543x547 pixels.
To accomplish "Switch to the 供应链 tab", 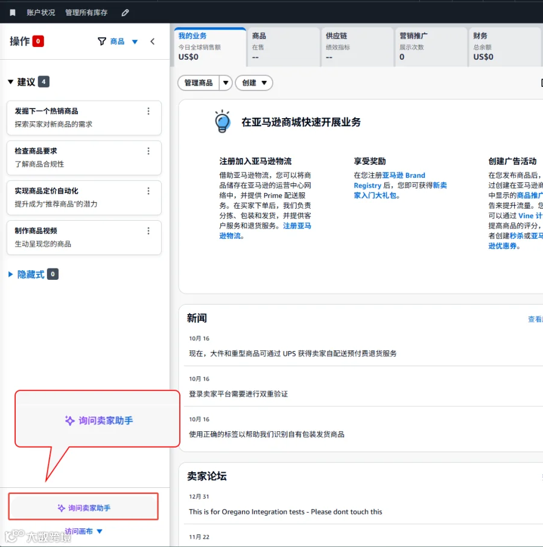I will coord(358,47).
